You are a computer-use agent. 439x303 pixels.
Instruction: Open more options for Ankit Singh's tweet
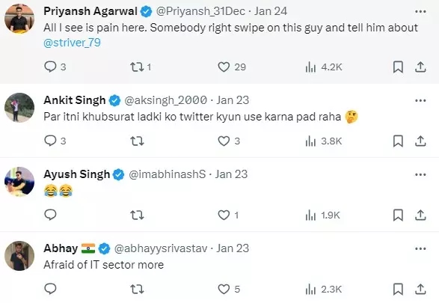tap(420, 100)
